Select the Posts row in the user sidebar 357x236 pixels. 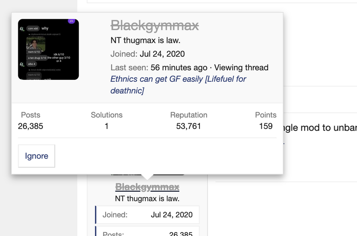tap(147, 231)
